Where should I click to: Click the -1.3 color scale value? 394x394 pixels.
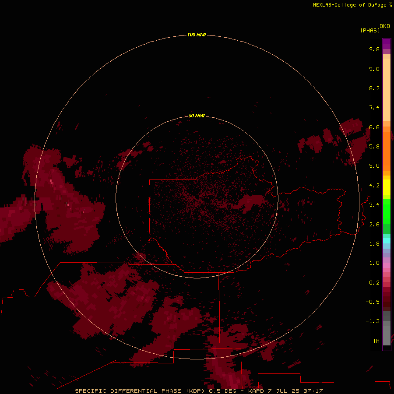373,321
